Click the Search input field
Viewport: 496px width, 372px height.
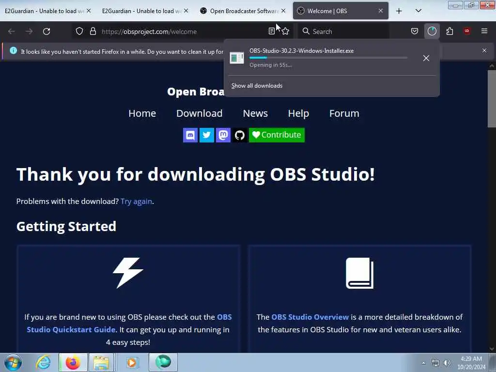[x=343, y=31]
